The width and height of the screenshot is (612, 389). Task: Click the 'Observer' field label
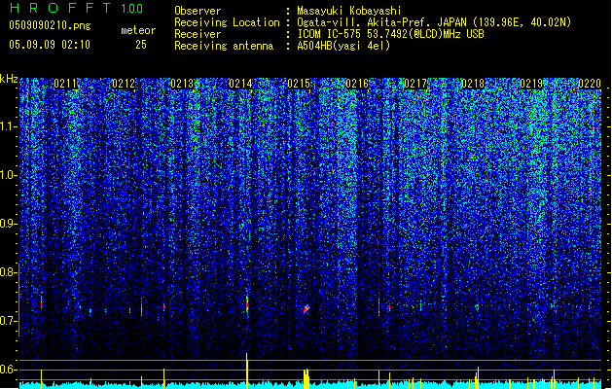point(198,11)
